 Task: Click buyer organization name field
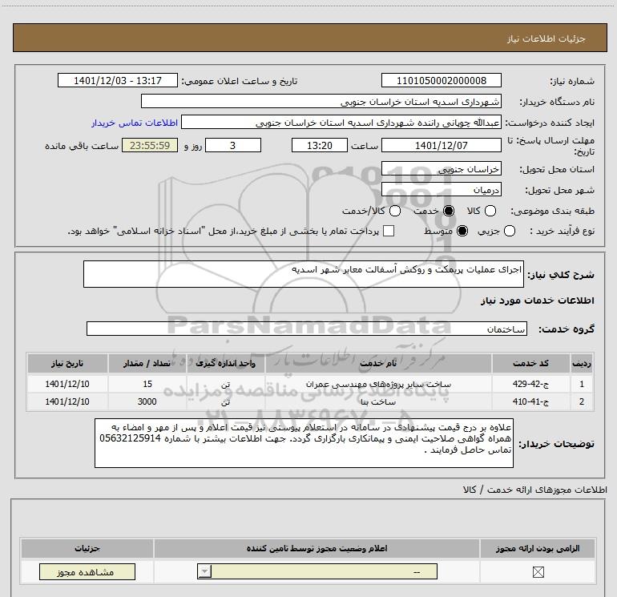[321, 101]
